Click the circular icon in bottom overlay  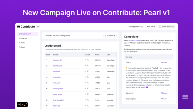(19, 104)
